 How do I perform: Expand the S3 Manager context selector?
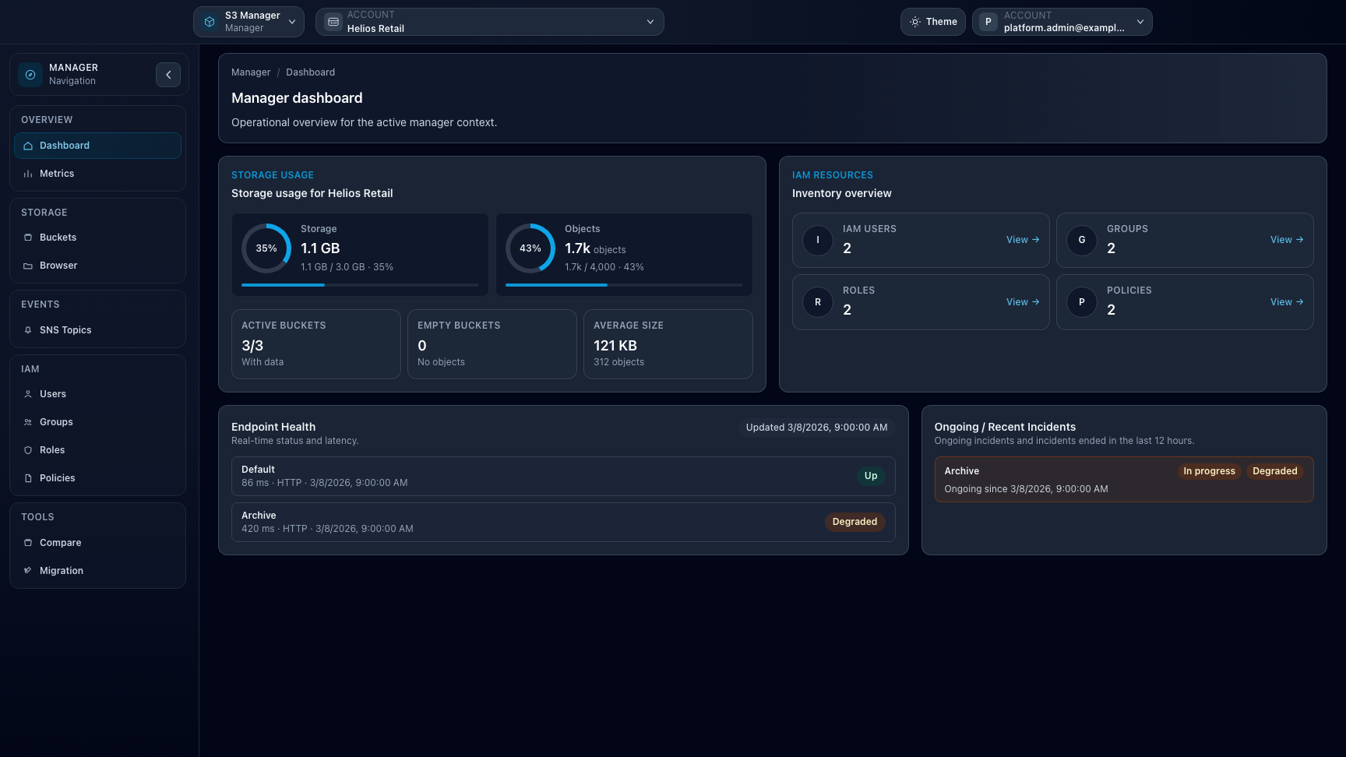(248, 21)
